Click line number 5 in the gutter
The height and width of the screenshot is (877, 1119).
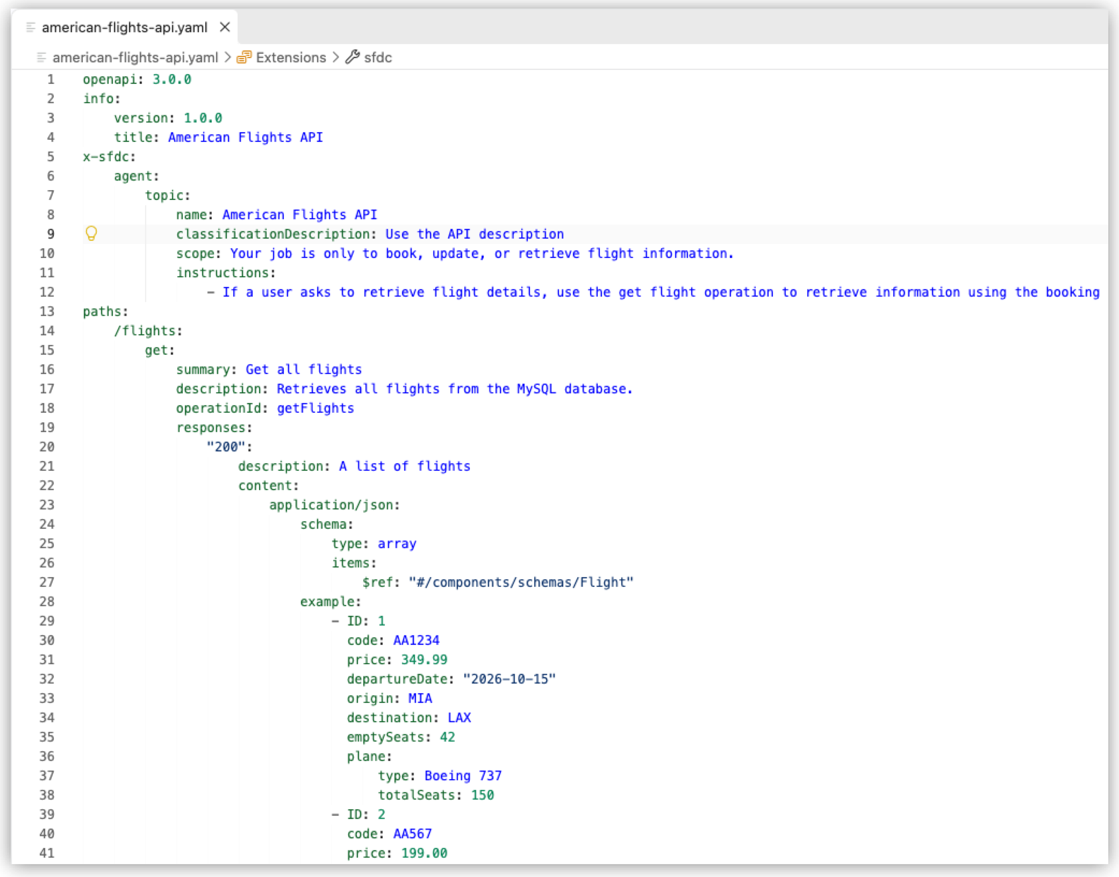(51, 156)
